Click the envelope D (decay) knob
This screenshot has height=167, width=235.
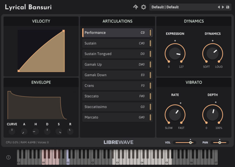click(x=47, y=131)
